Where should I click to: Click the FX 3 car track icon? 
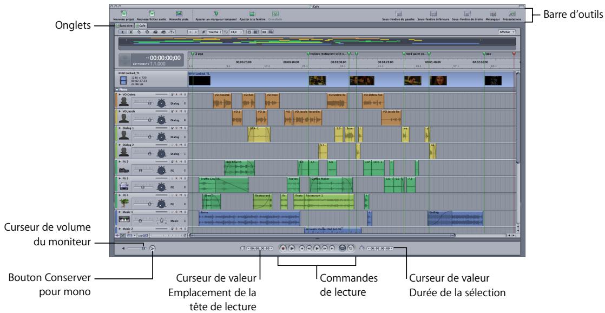coord(124,186)
